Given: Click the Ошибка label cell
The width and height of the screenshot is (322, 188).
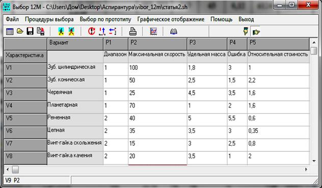Looking at the screenshot, I should pos(237,57).
